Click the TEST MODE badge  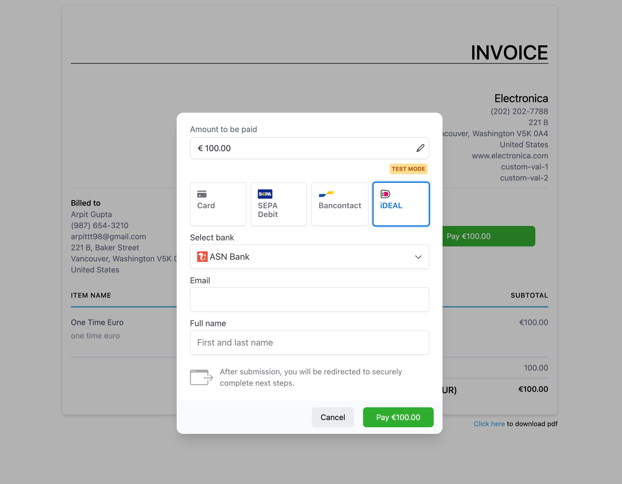(408, 169)
